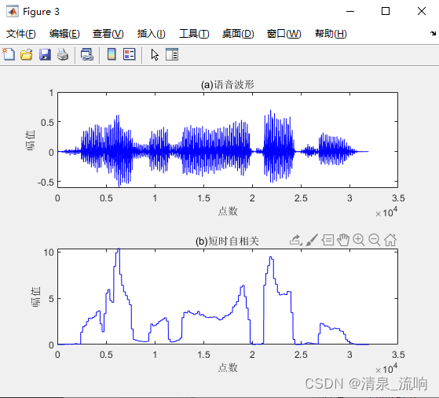Insert a legend from the toolbar
Screen dimensions: 439x398
point(130,54)
